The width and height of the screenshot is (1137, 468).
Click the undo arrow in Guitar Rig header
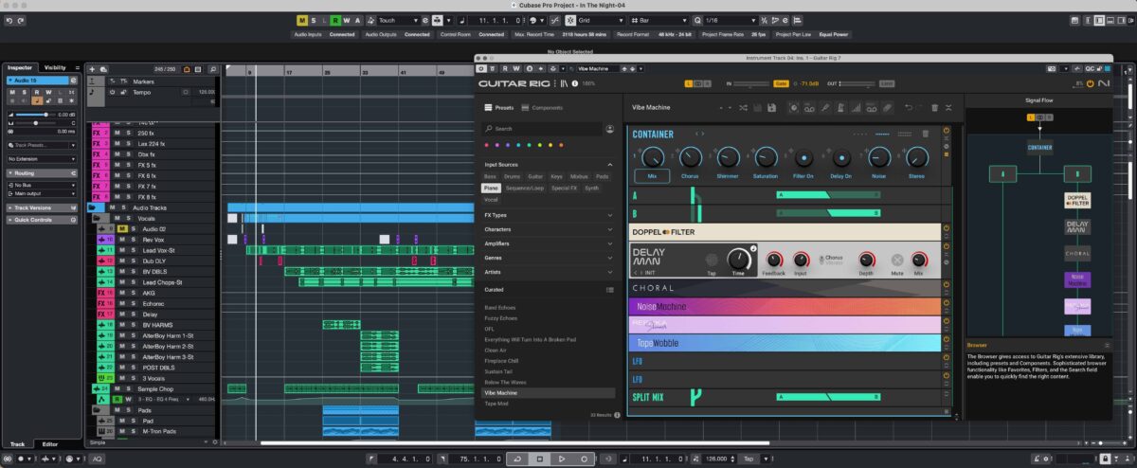908,107
